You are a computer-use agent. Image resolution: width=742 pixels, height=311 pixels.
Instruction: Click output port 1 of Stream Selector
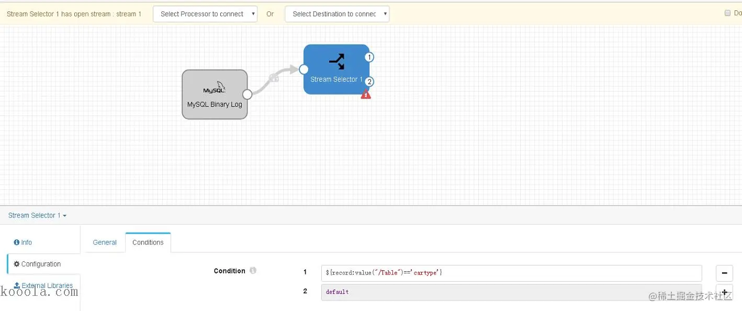pyautogui.click(x=369, y=57)
